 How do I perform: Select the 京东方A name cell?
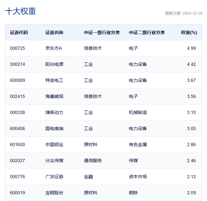pos(54,48)
